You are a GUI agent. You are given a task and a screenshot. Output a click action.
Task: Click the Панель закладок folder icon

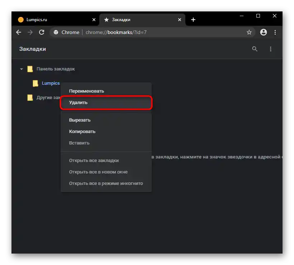30,69
